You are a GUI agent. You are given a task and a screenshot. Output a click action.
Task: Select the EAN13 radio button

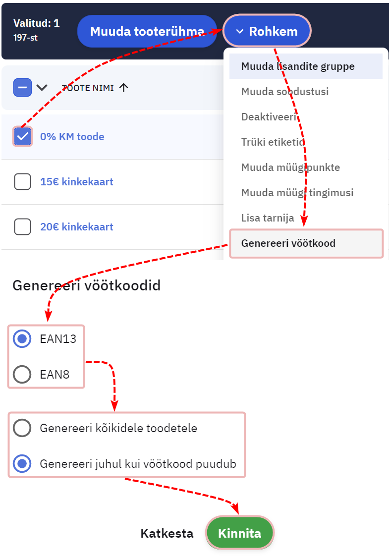point(22,339)
